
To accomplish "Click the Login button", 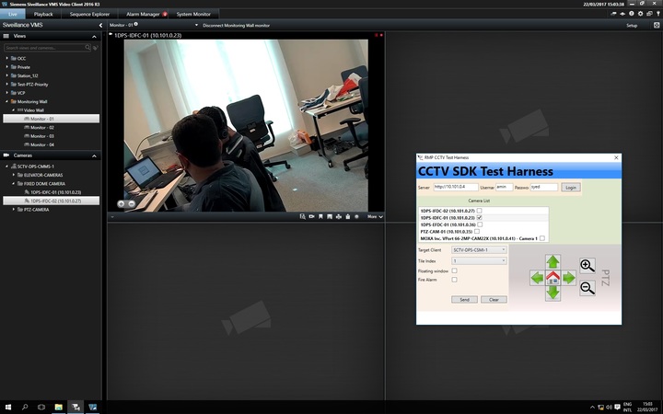I will point(571,187).
